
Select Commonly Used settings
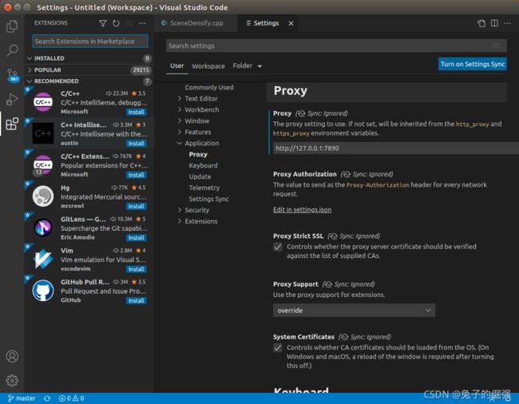tap(209, 87)
